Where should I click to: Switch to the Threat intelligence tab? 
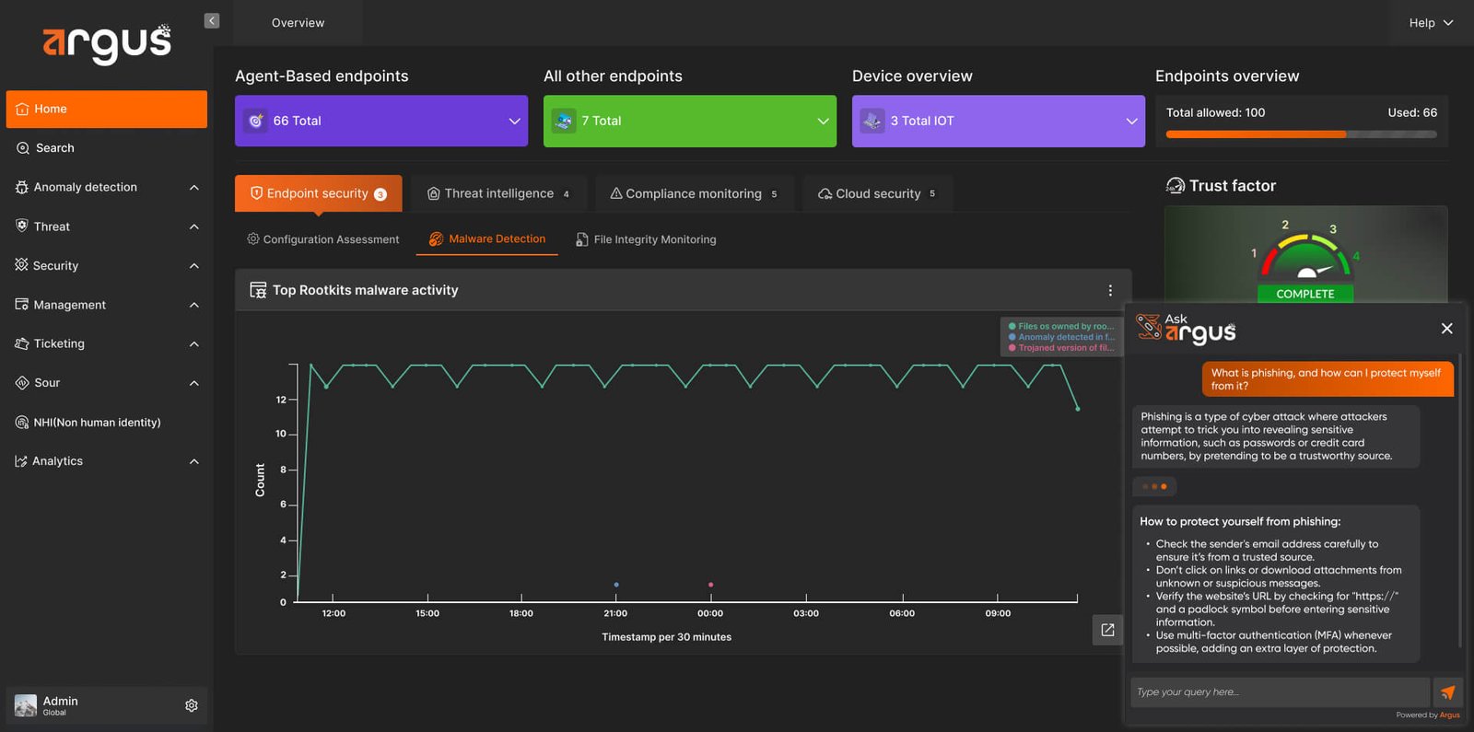coord(498,193)
